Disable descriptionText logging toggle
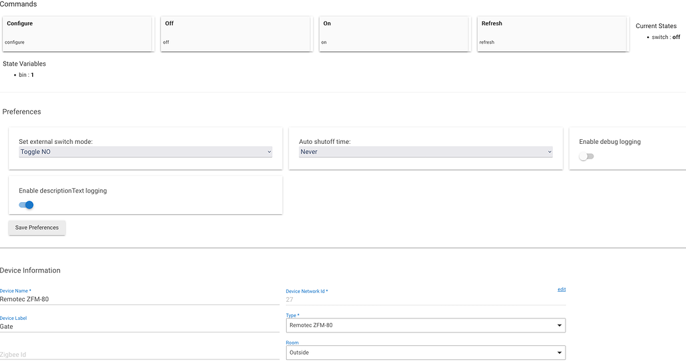Image resolution: width=686 pixels, height=364 pixels. coord(26,205)
